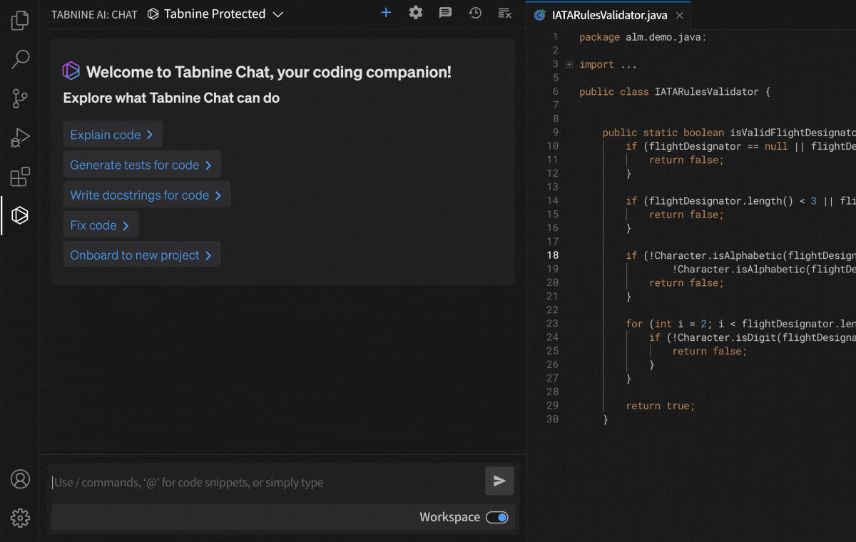
Task: Clear the conversation with the clear-all icon
Action: 504,13
